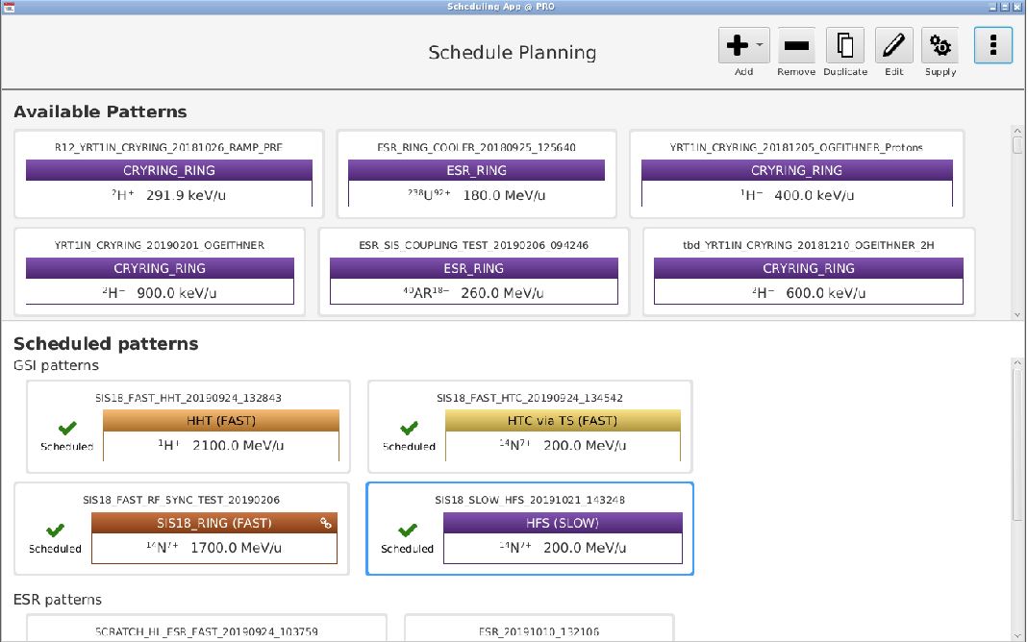
Task: Click the Remove minus icon
Action: point(795,45)
